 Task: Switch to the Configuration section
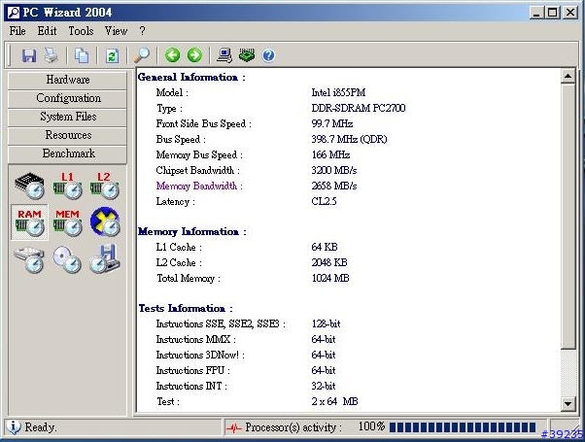[x=67, y=98]
